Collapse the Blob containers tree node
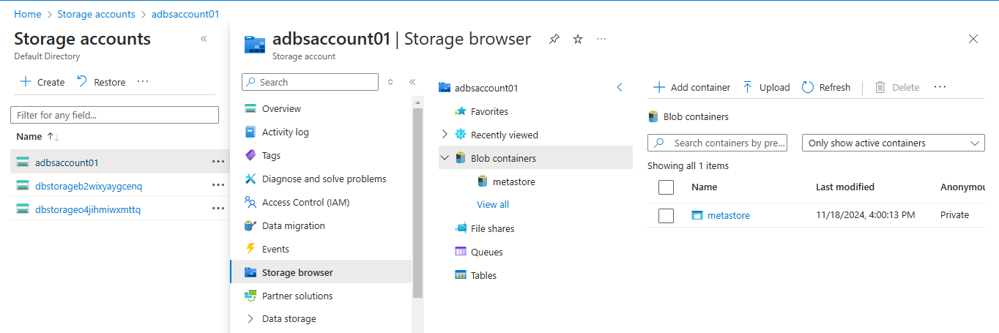 pyautogui.click(x=445, y=158)
